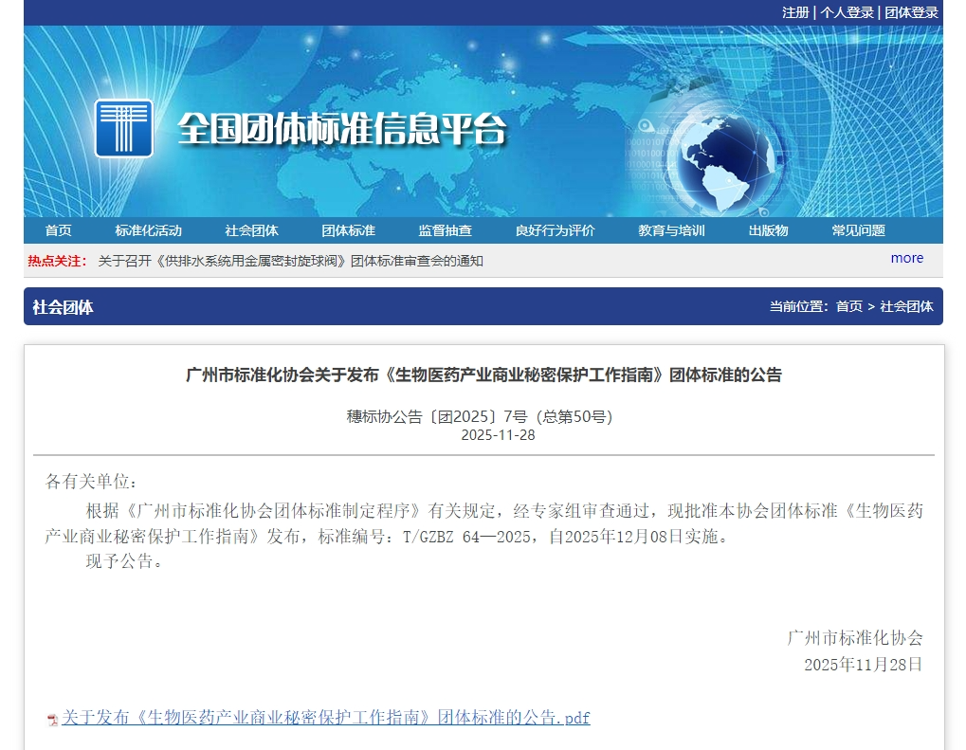Select 常见问题 in the navigation bar
This screenshot has width=966, height=750.
pos(858,230)
